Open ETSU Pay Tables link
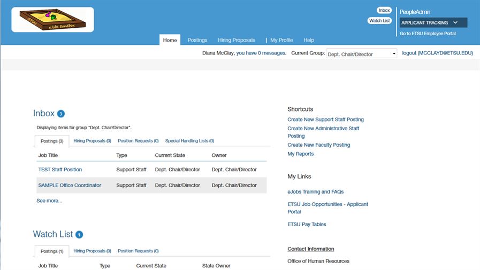This screenshot has height=270, width=480. (x=307, y=225)
